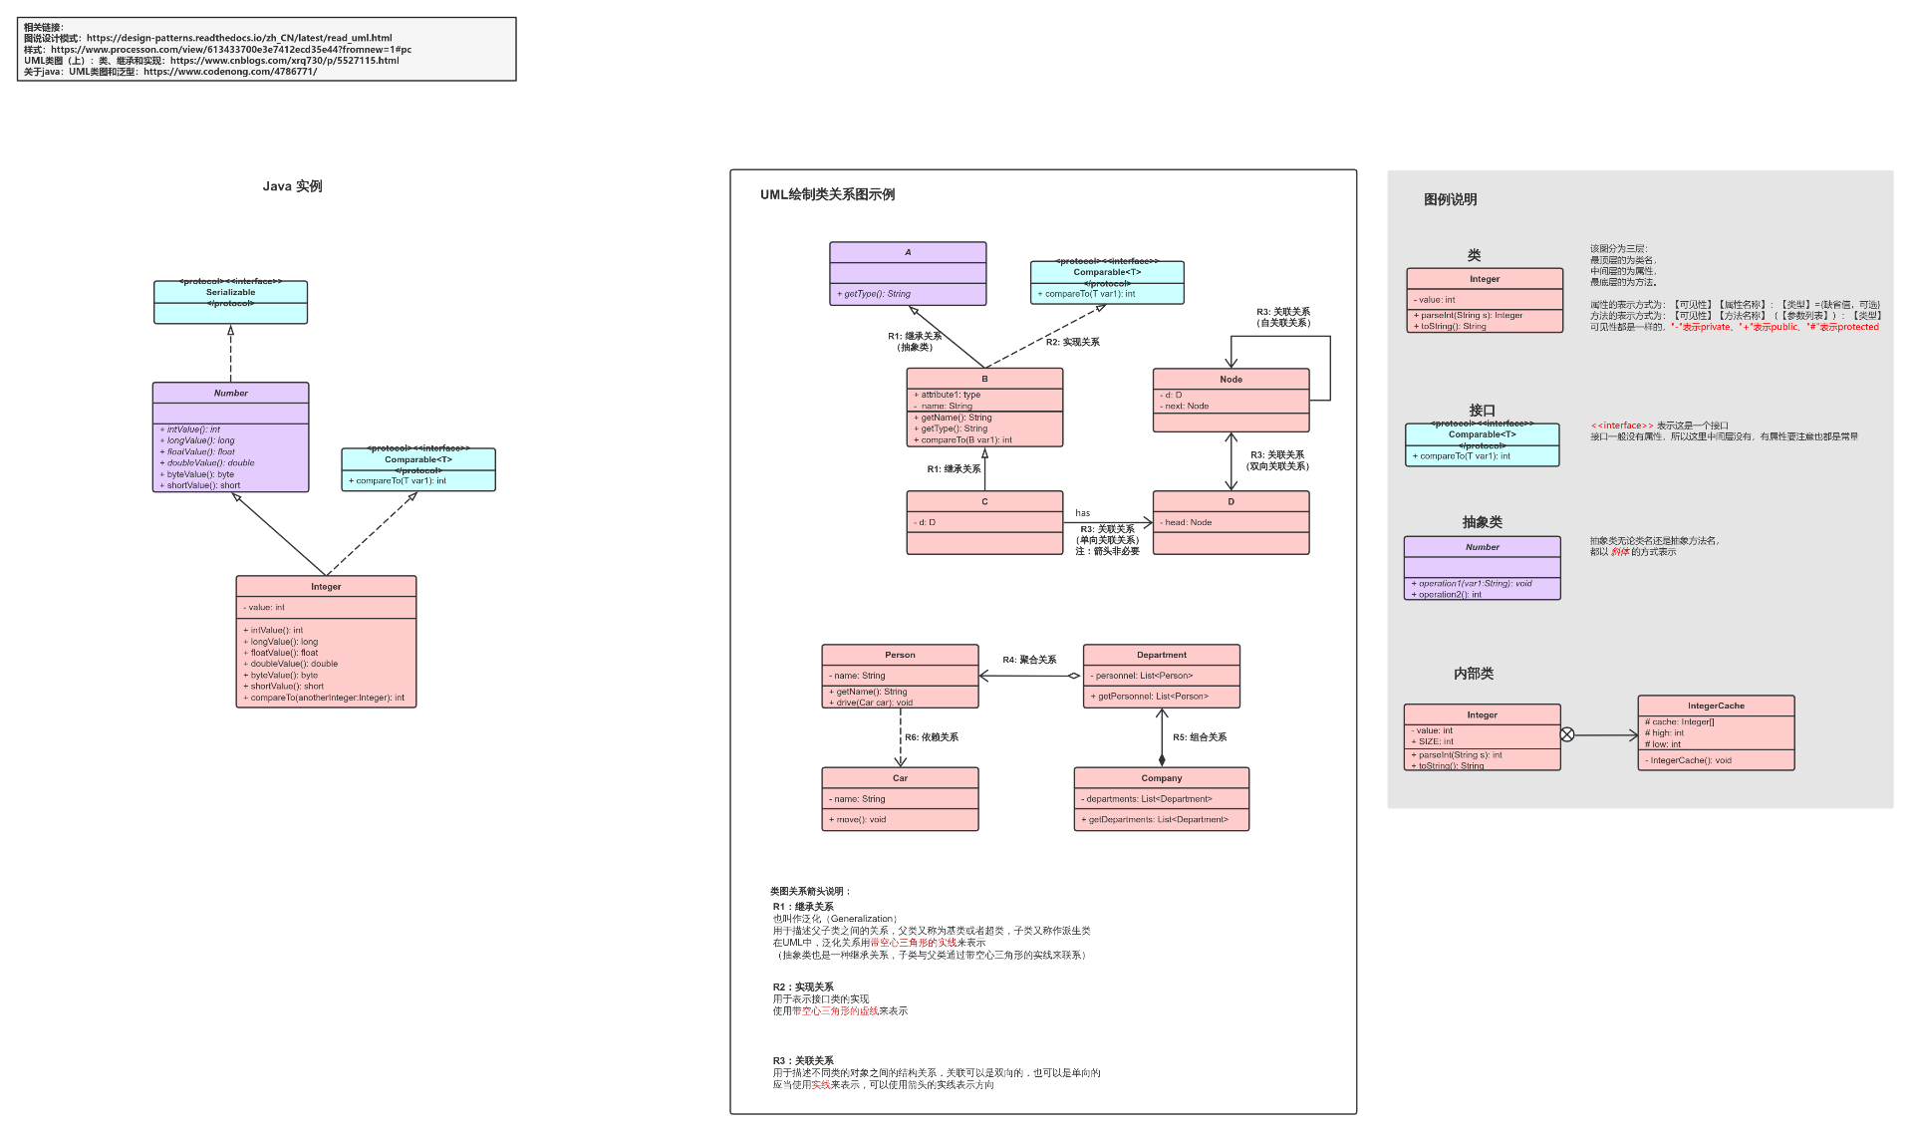Click the UML绘制类关系图示例 title
This screenshot has width=1913, height=1131.
[828, 194]
